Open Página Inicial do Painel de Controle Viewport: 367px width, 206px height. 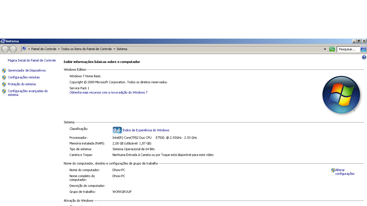(32, 60)
